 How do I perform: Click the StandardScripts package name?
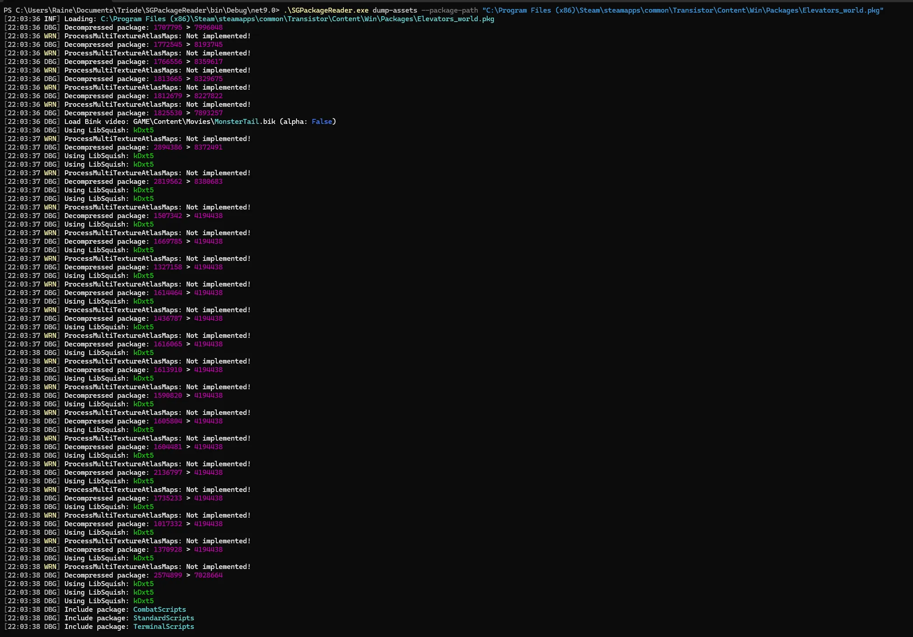point(164,618)
